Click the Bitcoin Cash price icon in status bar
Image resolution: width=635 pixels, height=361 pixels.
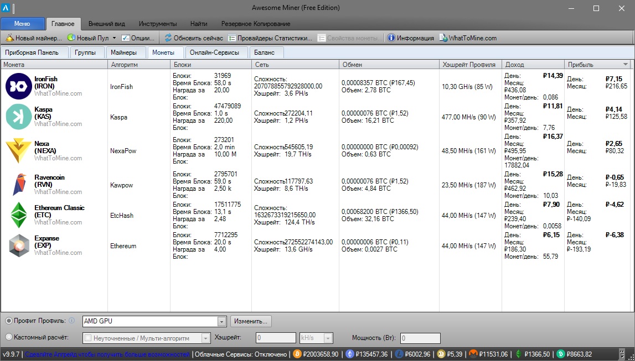coord(561,354)
